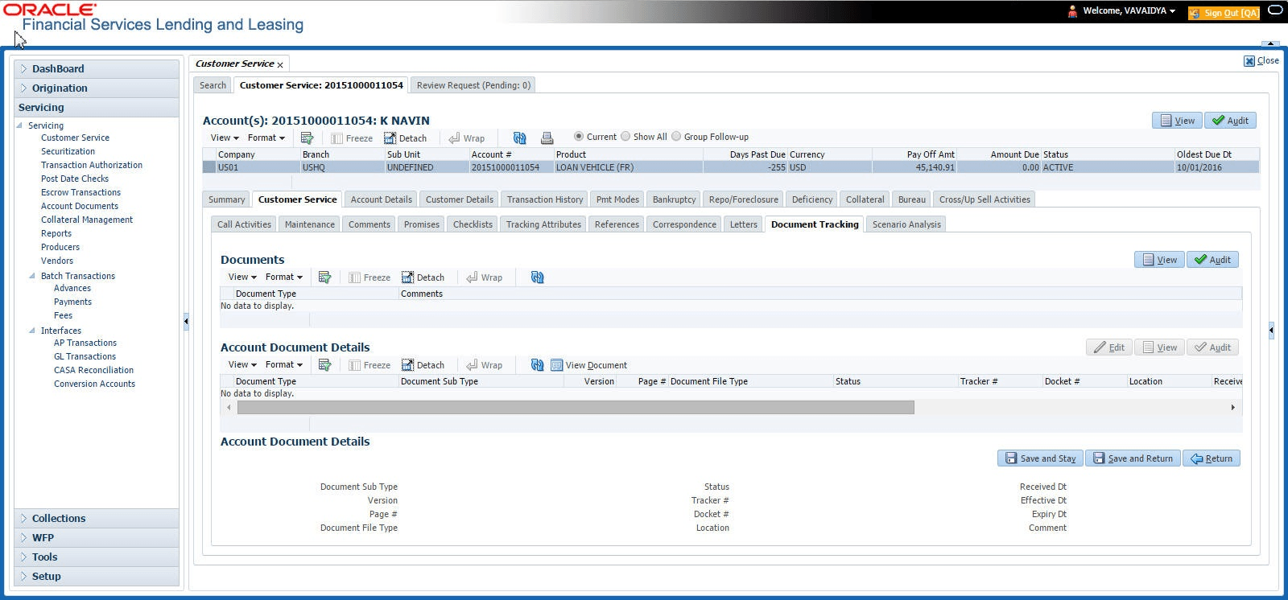Viewport: 1288px width, 600px height.
Task: Collapse the Interfaces tree node
Action: (32, 331)
